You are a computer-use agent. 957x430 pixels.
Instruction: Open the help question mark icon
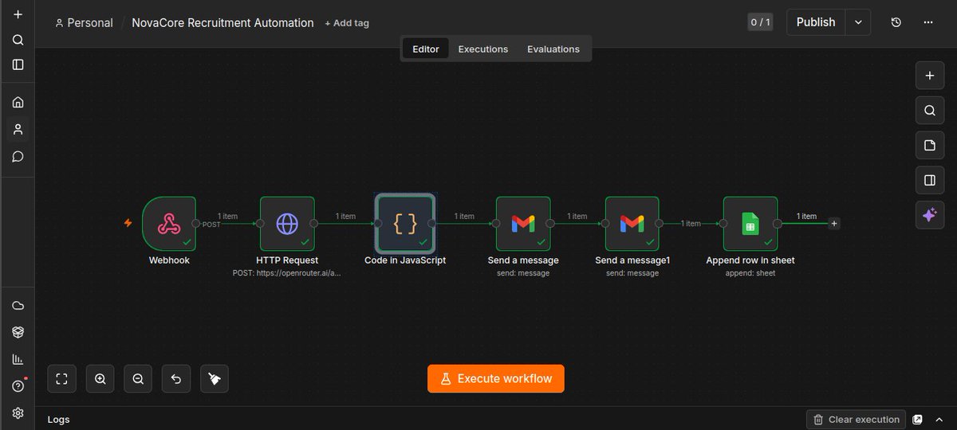(x=18, y=386)
